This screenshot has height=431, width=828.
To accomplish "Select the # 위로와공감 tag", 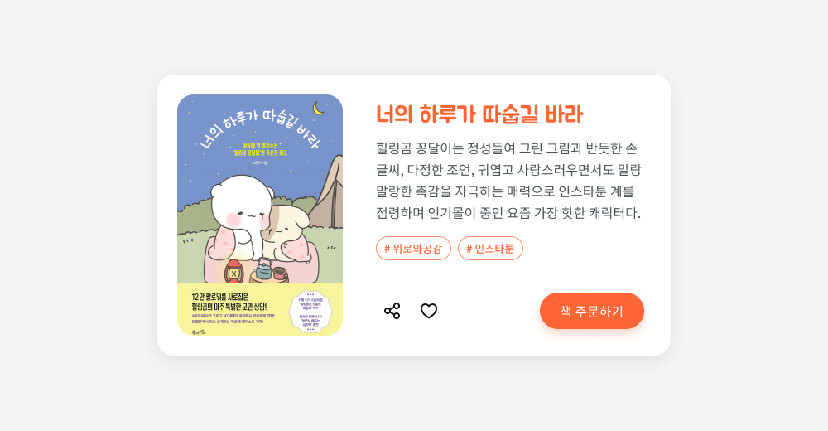I will point(413,249).
